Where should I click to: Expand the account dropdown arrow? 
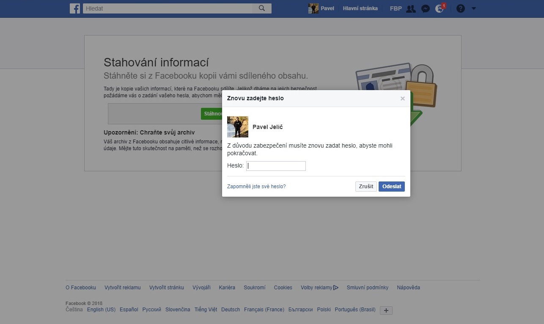[x=473, y=8]
